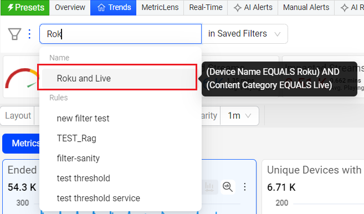
Task: Click the AI Alerts sparkle tab
Action: [x=253, y=7]
